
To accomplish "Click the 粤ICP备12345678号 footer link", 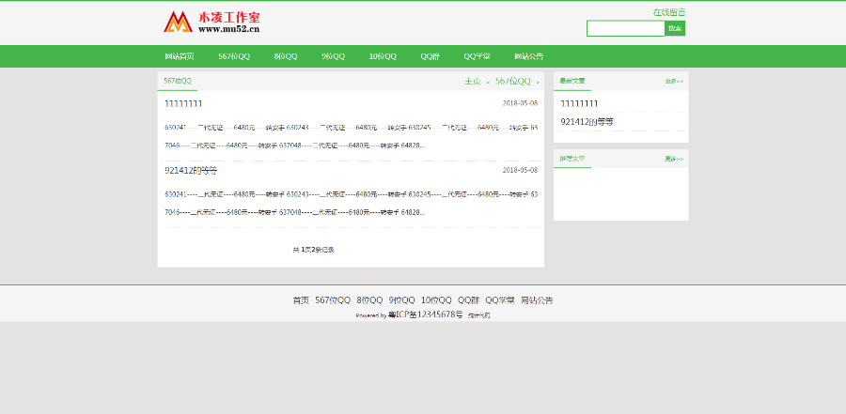I will point(425,314).
